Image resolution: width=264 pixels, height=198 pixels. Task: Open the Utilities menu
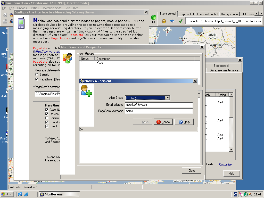(x=34, y=8)
